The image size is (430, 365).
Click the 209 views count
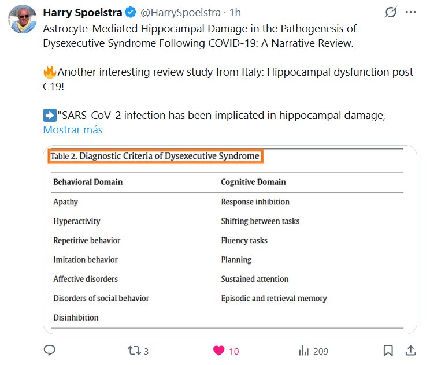320,351
